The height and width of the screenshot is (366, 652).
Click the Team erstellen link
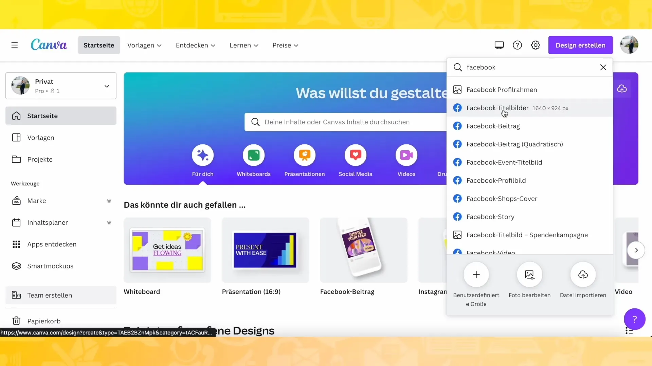pyautogui.click(x=50, y=295)
